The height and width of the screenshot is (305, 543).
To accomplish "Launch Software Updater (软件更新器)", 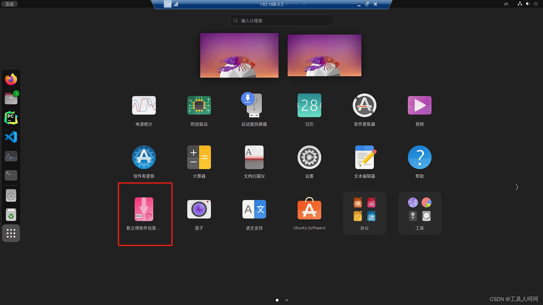I will pyautogui.click(x=364, y=105).
